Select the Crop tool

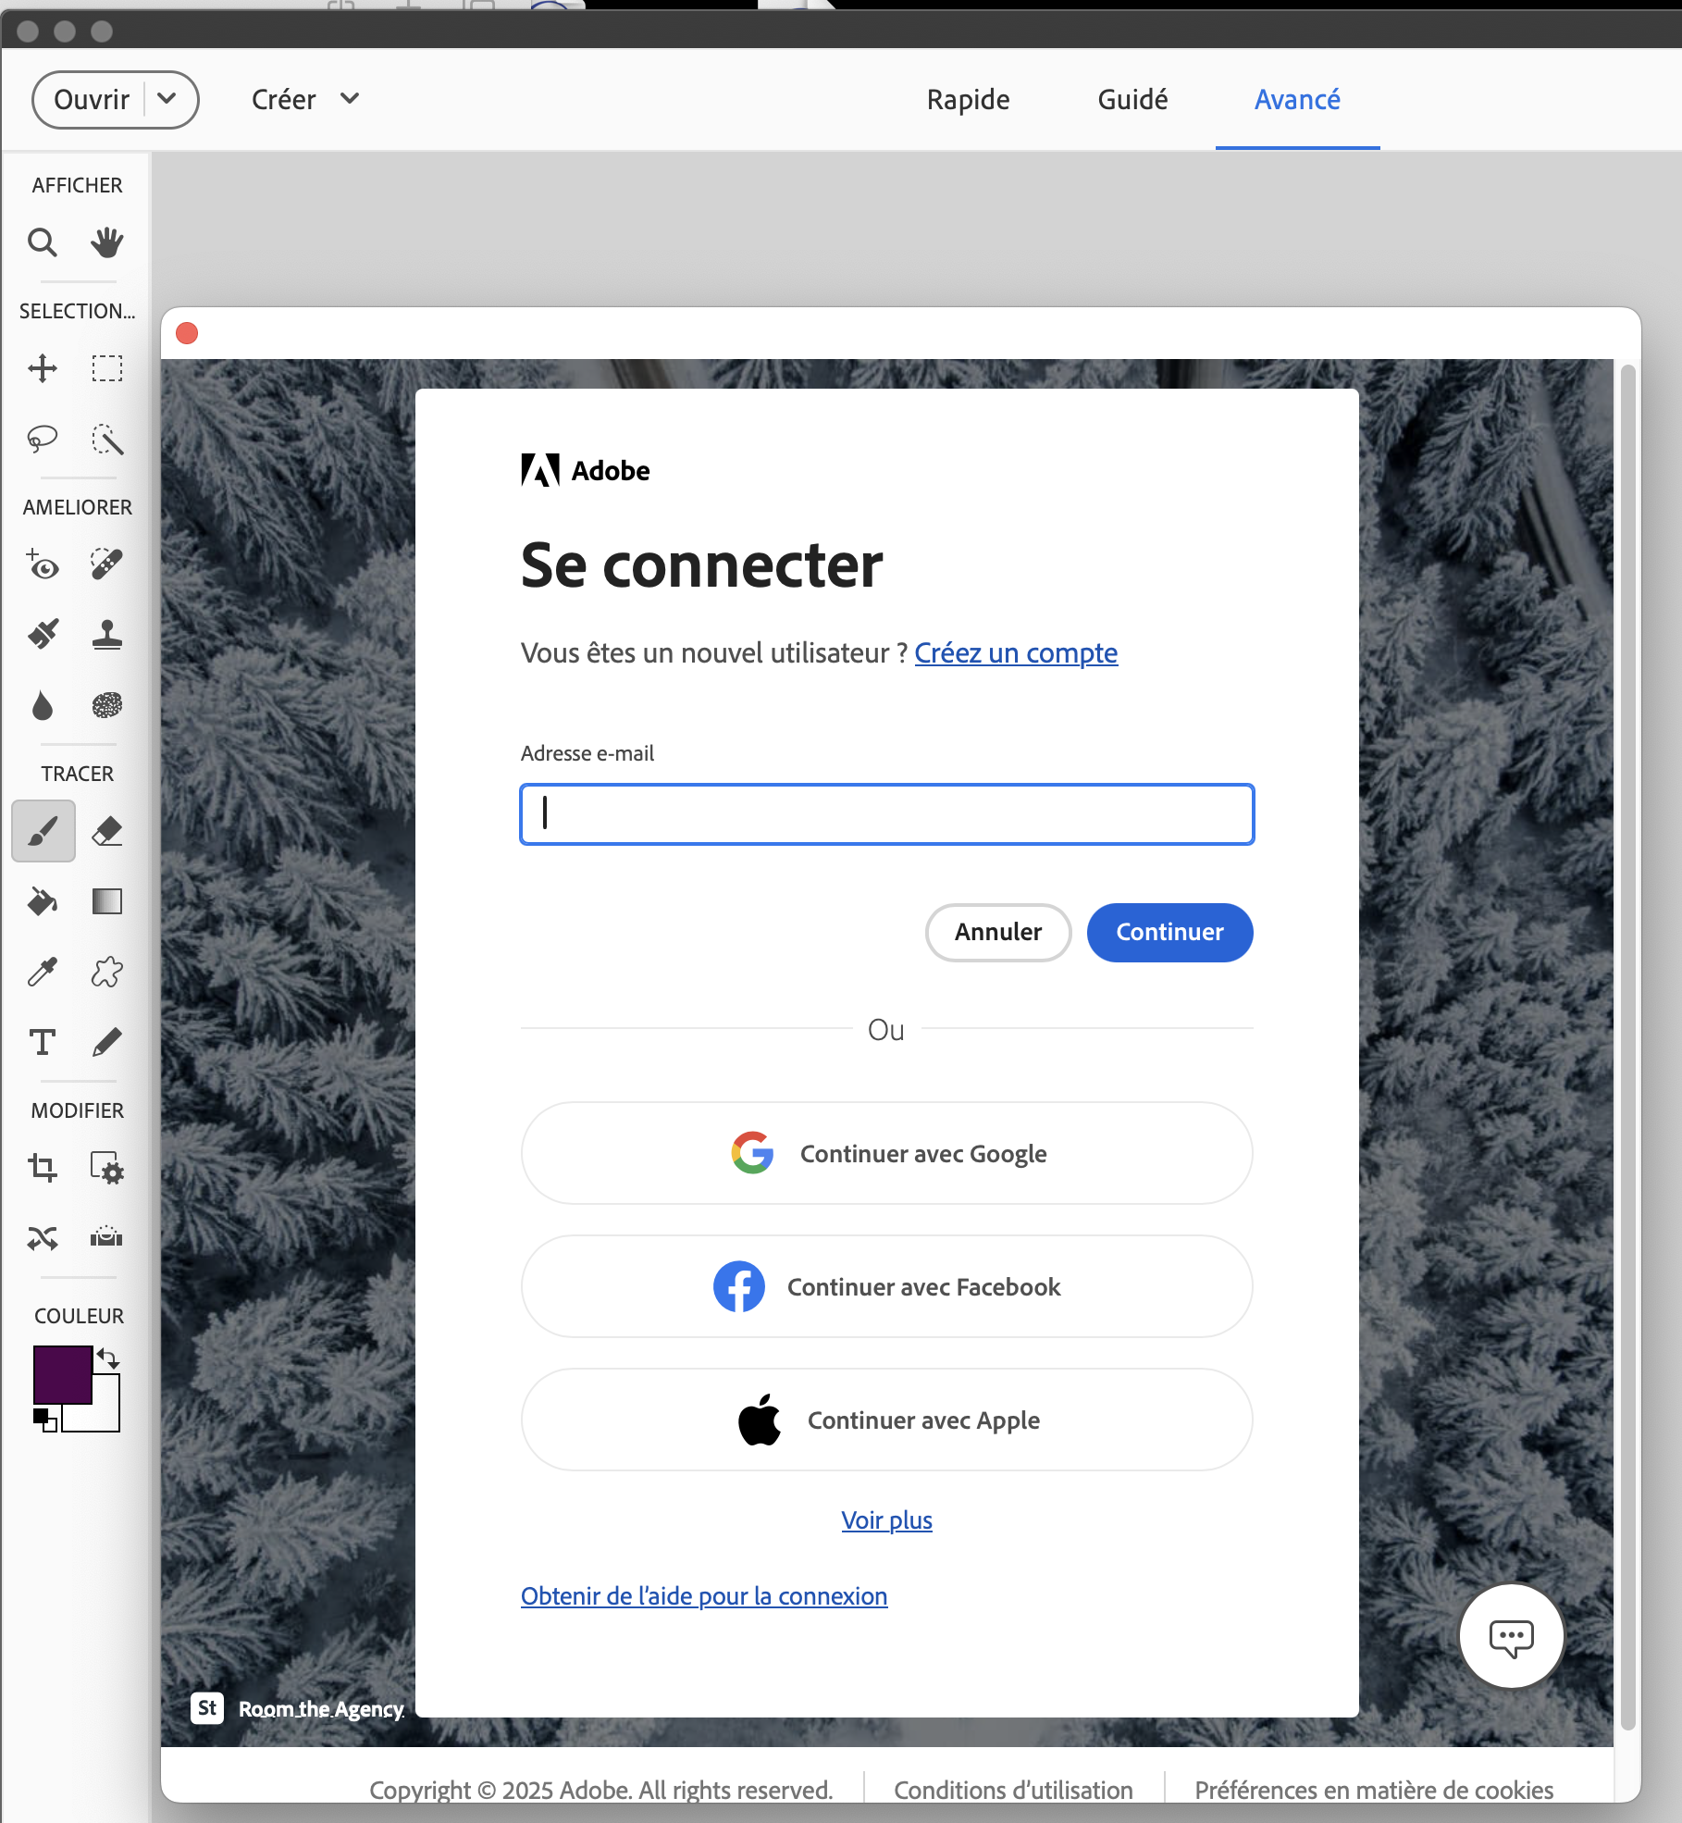pos(43,1168)
